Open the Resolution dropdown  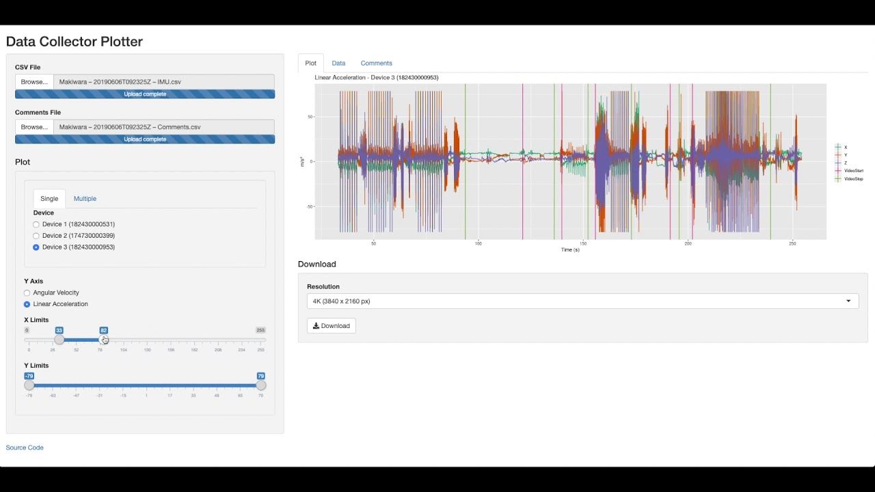[582, 301]
